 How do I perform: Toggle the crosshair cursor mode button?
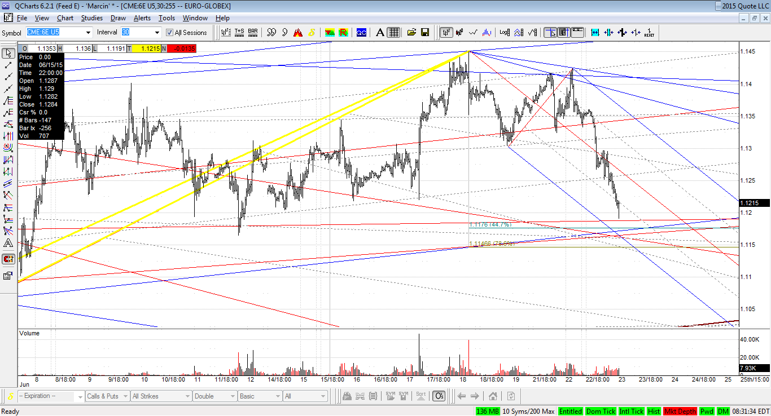pos(550,32)
